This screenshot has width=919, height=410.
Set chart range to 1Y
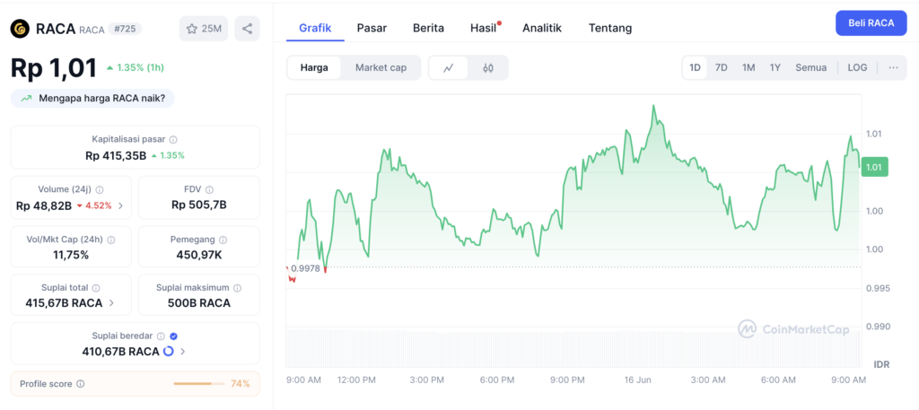(775, 67)
